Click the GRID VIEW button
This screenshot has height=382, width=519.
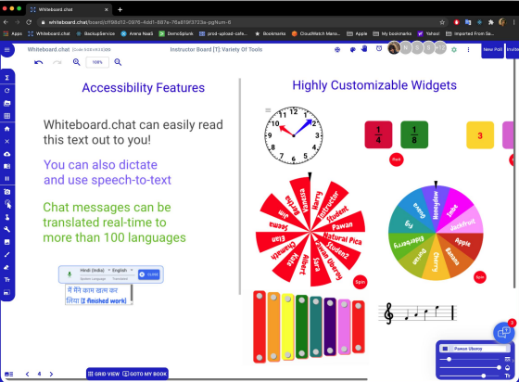coord(104,374)
